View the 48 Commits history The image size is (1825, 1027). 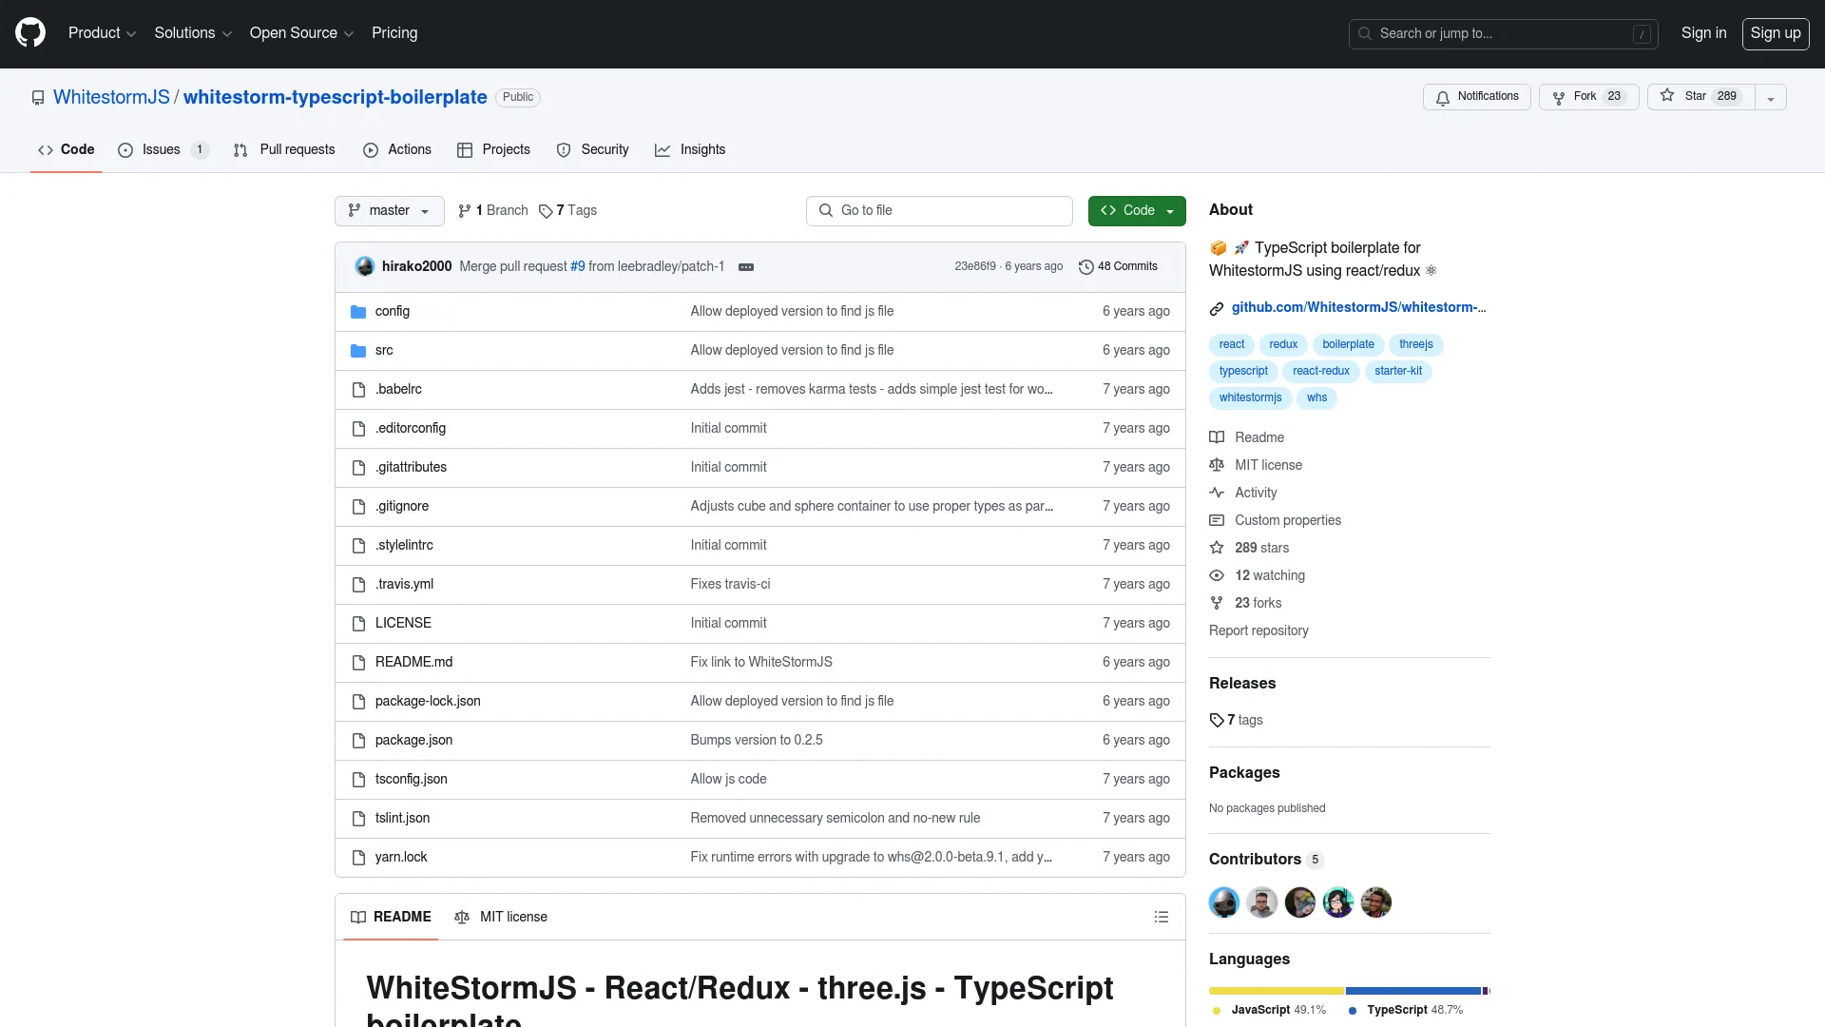[1119, 267]
